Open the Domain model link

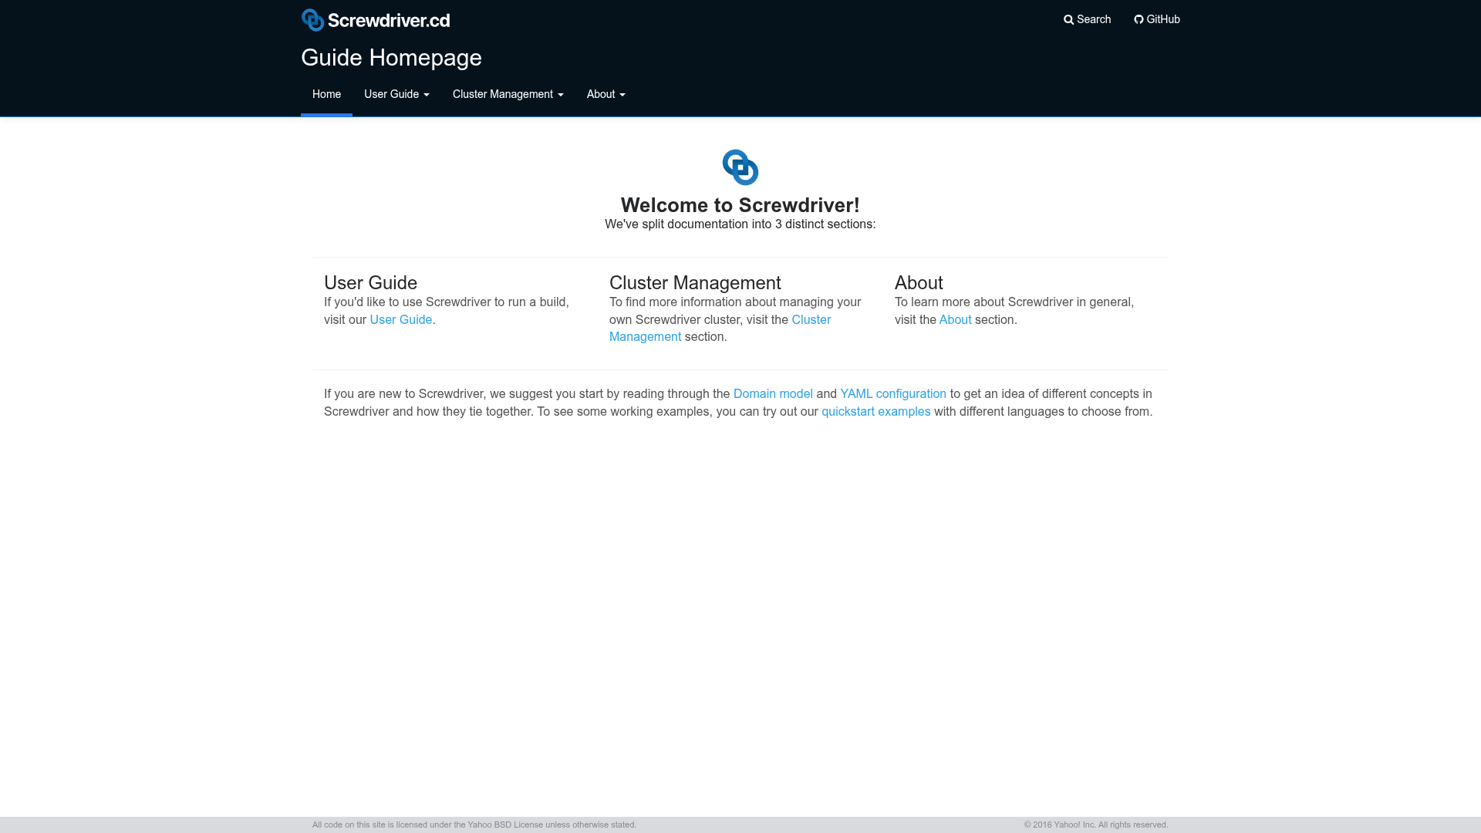tap(773, 393)
